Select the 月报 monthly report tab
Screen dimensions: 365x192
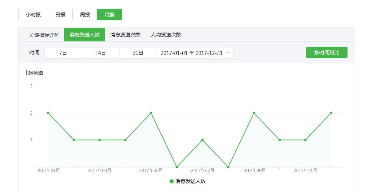[110, 15]
